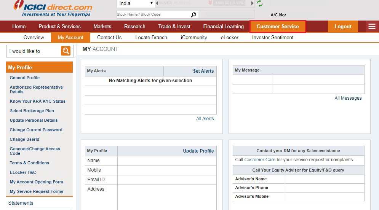Open My Service Request Forms link
379x210 pixels.
[36, 191]
